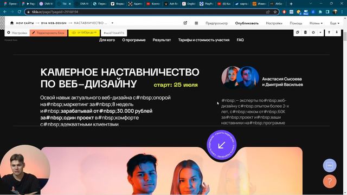This screenshot has width=347, height=195.
Task: Open the screen-width visibility yellow label
Action: click(x=84, y=32)
